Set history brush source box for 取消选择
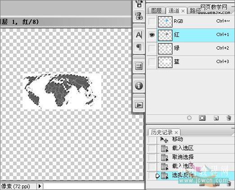This screenshot has height=190, width=235. 152,158
